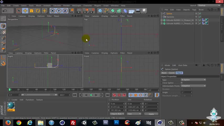224x126 pixels.
Task: Toggle Random object enabled checkmark
Action: pyautogui.click(x=200, y=17)
